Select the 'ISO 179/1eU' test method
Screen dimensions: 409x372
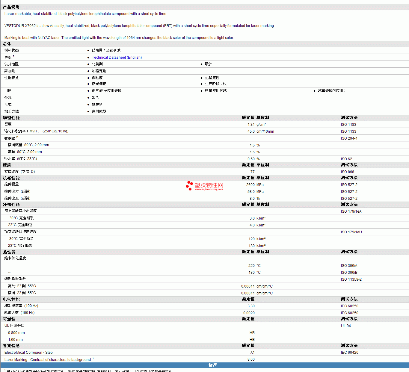click(x=351, y=232)
